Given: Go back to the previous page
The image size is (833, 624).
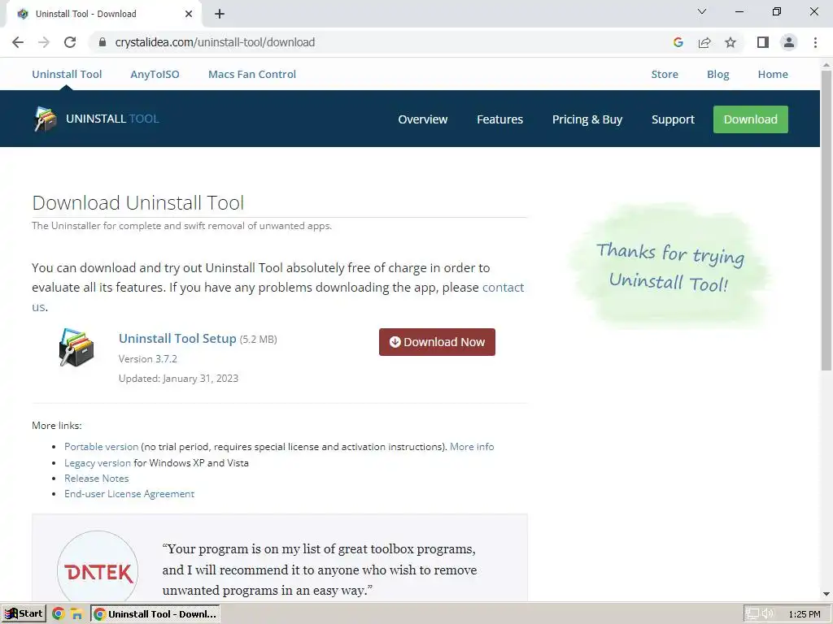Looking at the screenshot, I should click(x=18, y=42).
